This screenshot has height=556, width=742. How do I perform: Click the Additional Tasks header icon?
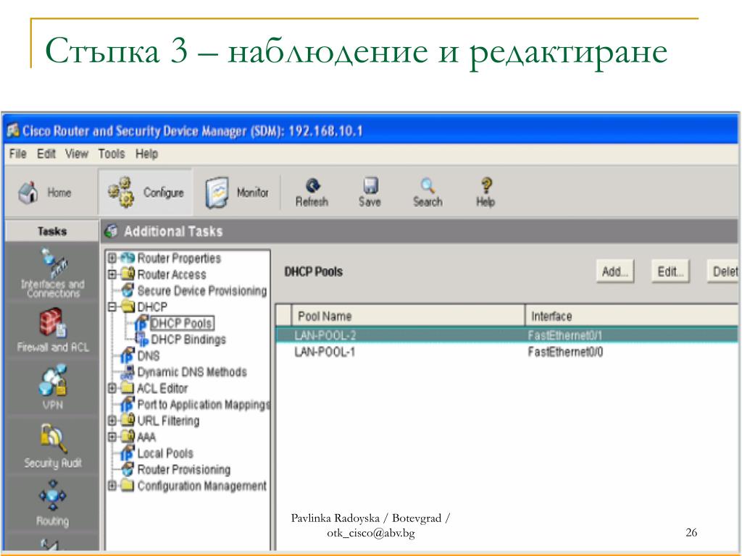coord(111,231)
